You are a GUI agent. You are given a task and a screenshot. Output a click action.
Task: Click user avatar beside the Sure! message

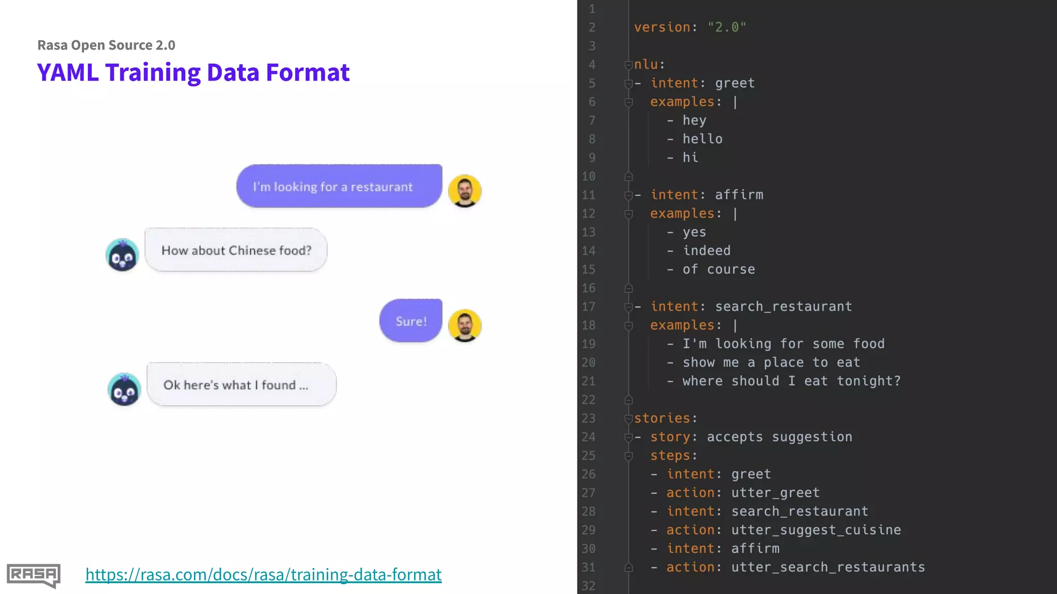point(465,325)
